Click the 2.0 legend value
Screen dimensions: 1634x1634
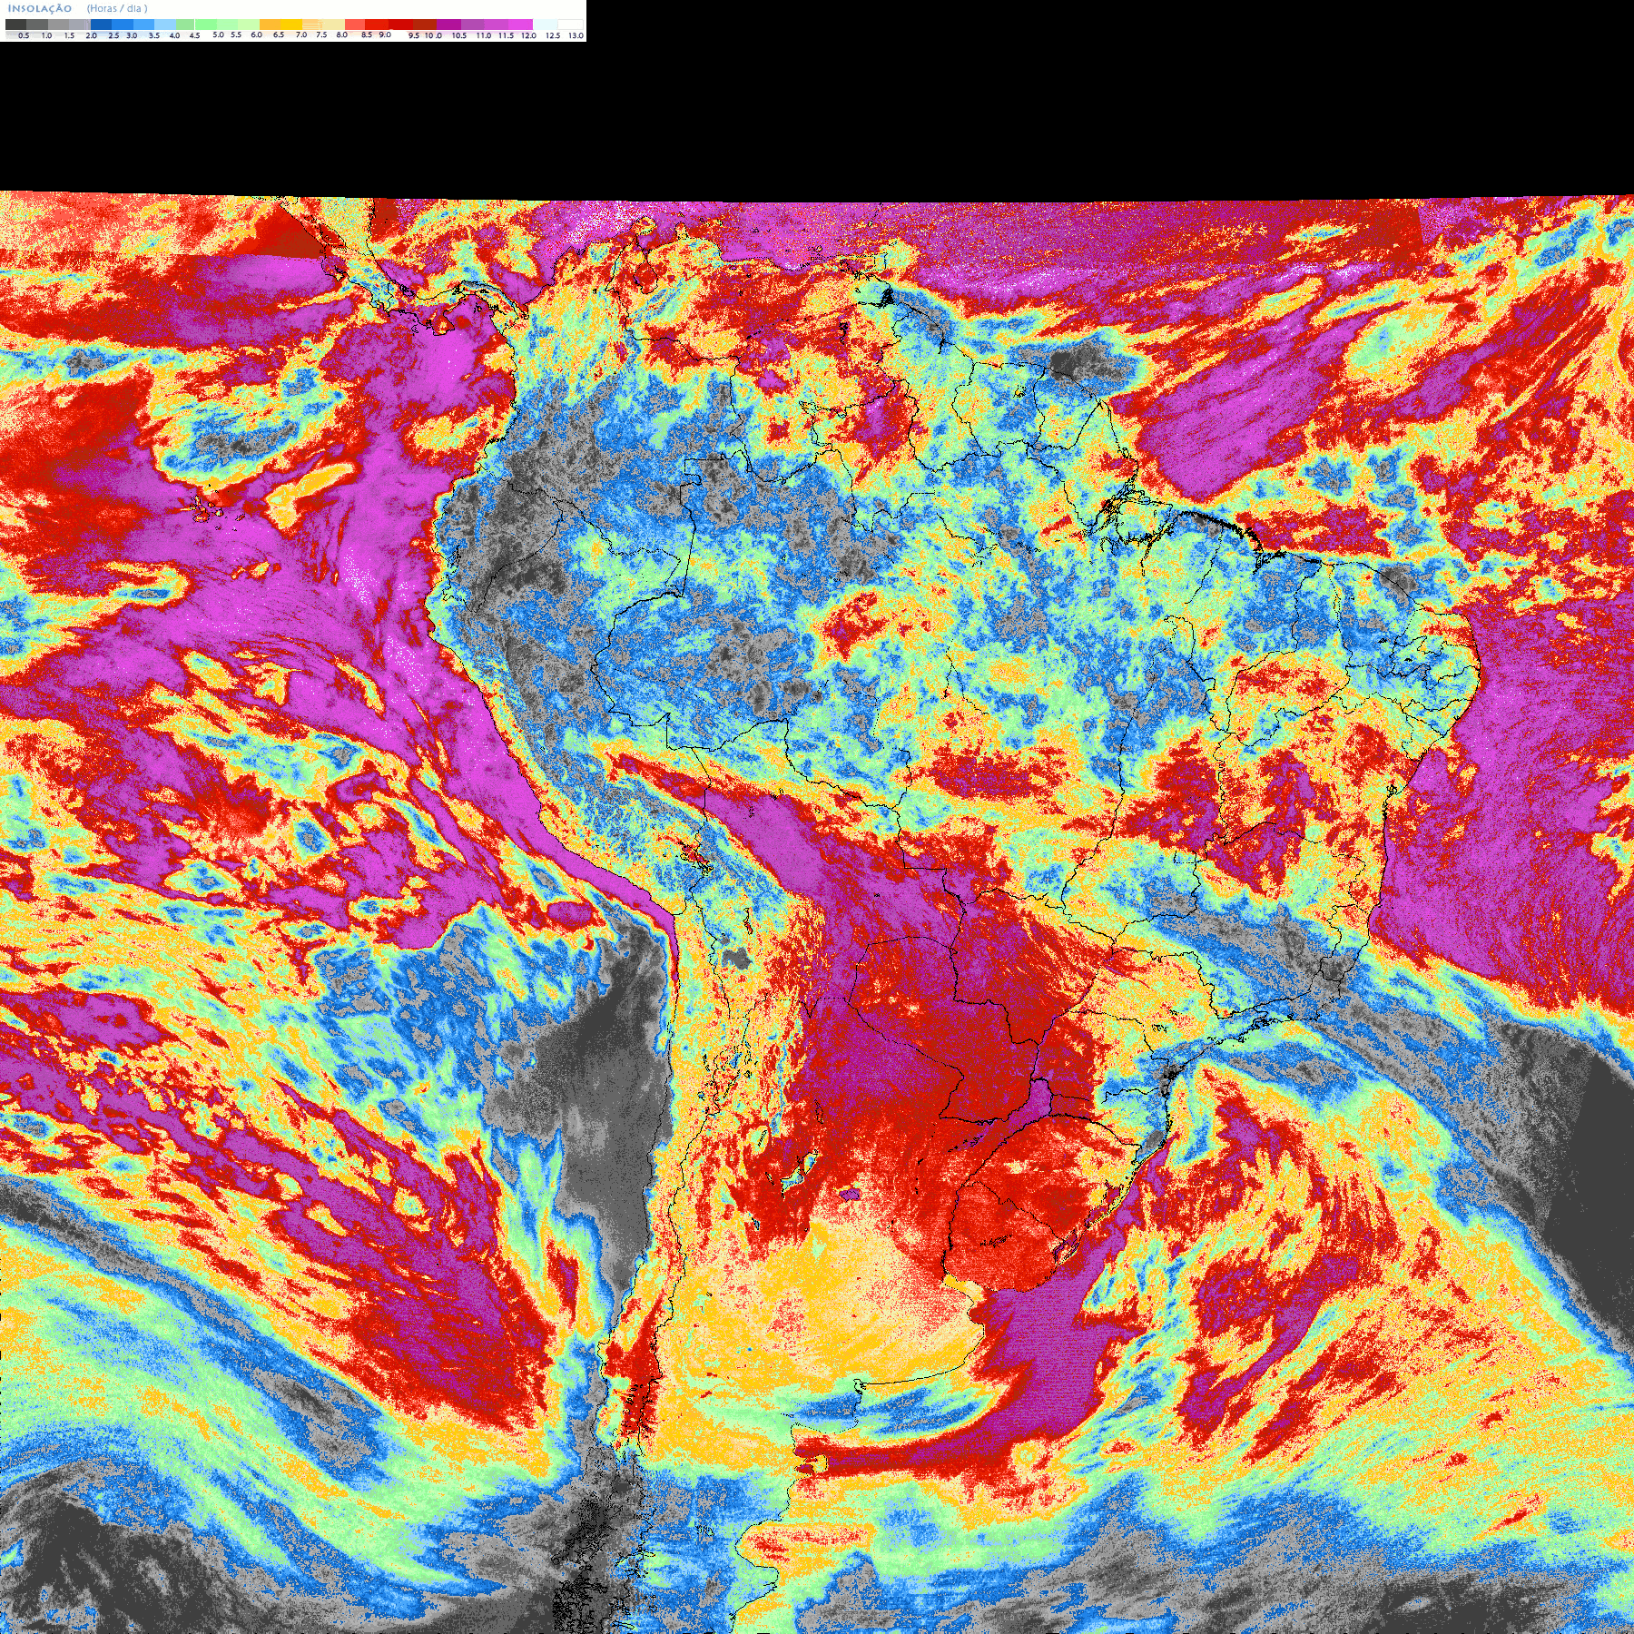[x=92, y=35]
